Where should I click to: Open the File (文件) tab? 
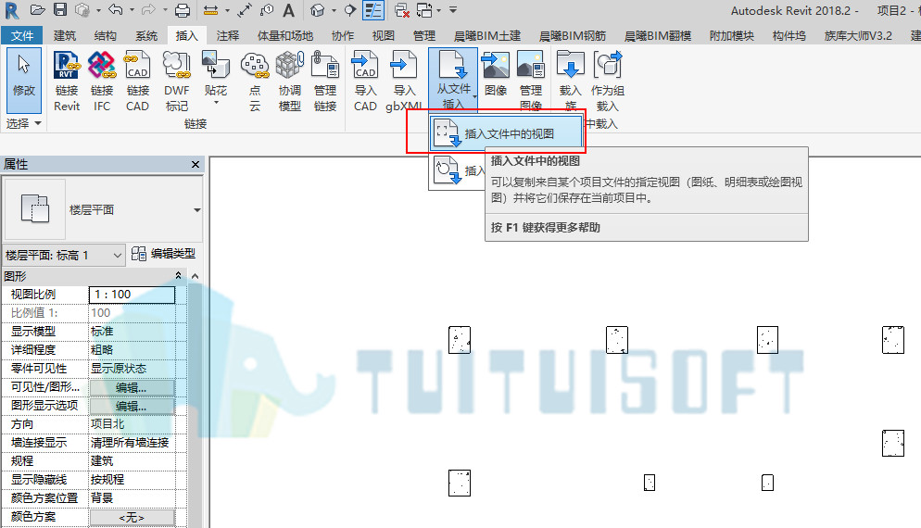(x=21, y=36)
